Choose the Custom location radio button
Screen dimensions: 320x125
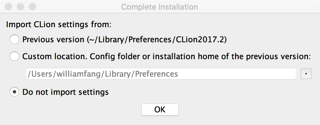(14, 56)
